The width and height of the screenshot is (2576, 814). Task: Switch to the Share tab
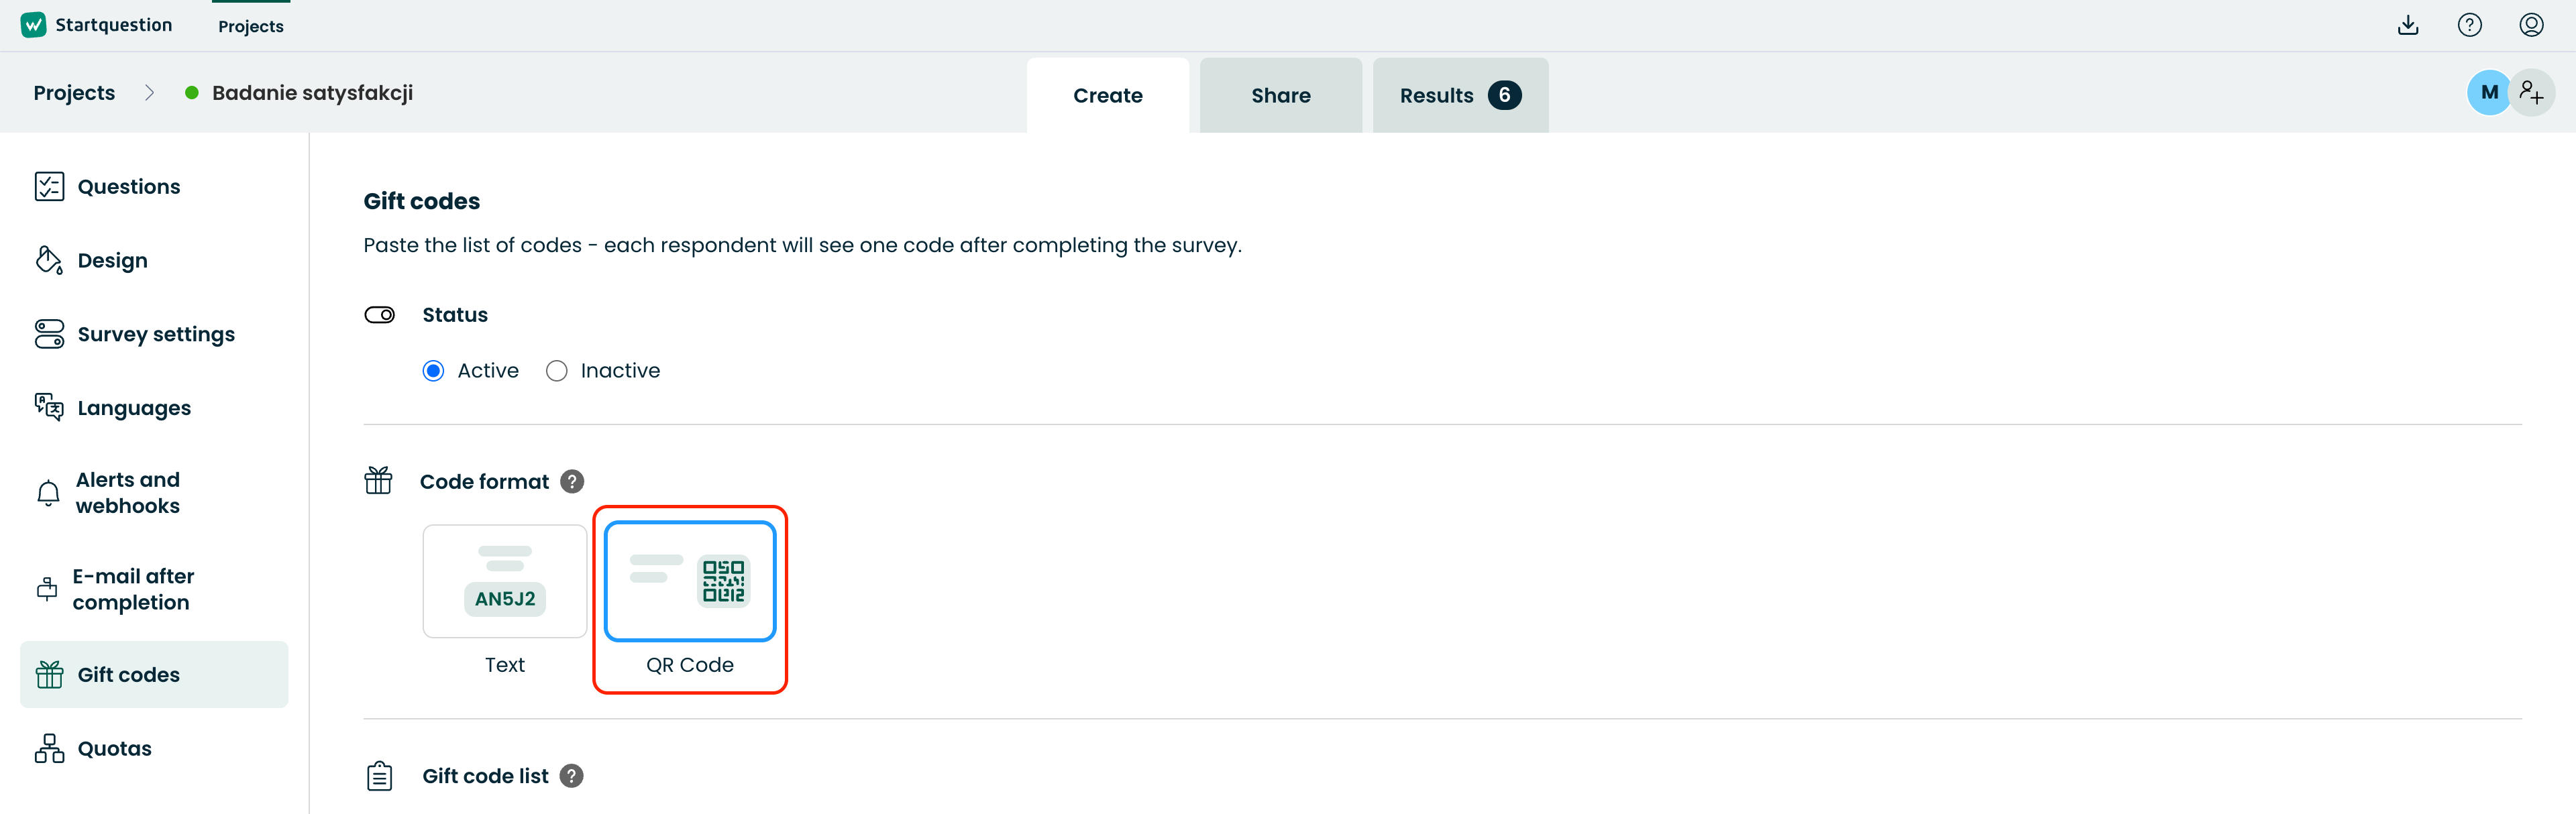pos(1280,95)
